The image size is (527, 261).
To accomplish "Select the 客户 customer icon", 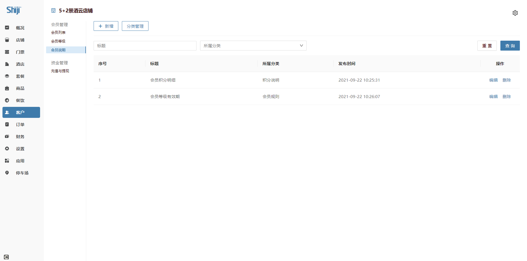I will (x=7, y=112).
